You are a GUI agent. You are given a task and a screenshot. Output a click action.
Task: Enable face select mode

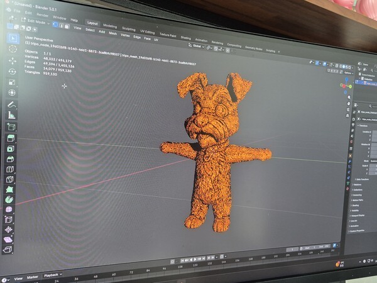click(x=67, y=26)
